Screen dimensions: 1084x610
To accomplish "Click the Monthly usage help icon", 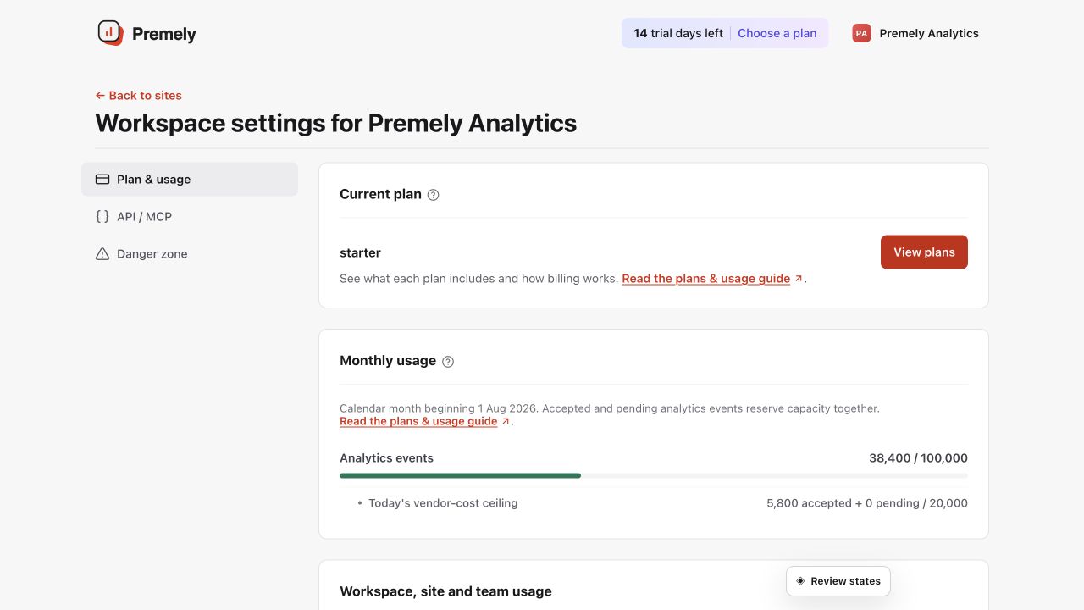I will point(448,362).
